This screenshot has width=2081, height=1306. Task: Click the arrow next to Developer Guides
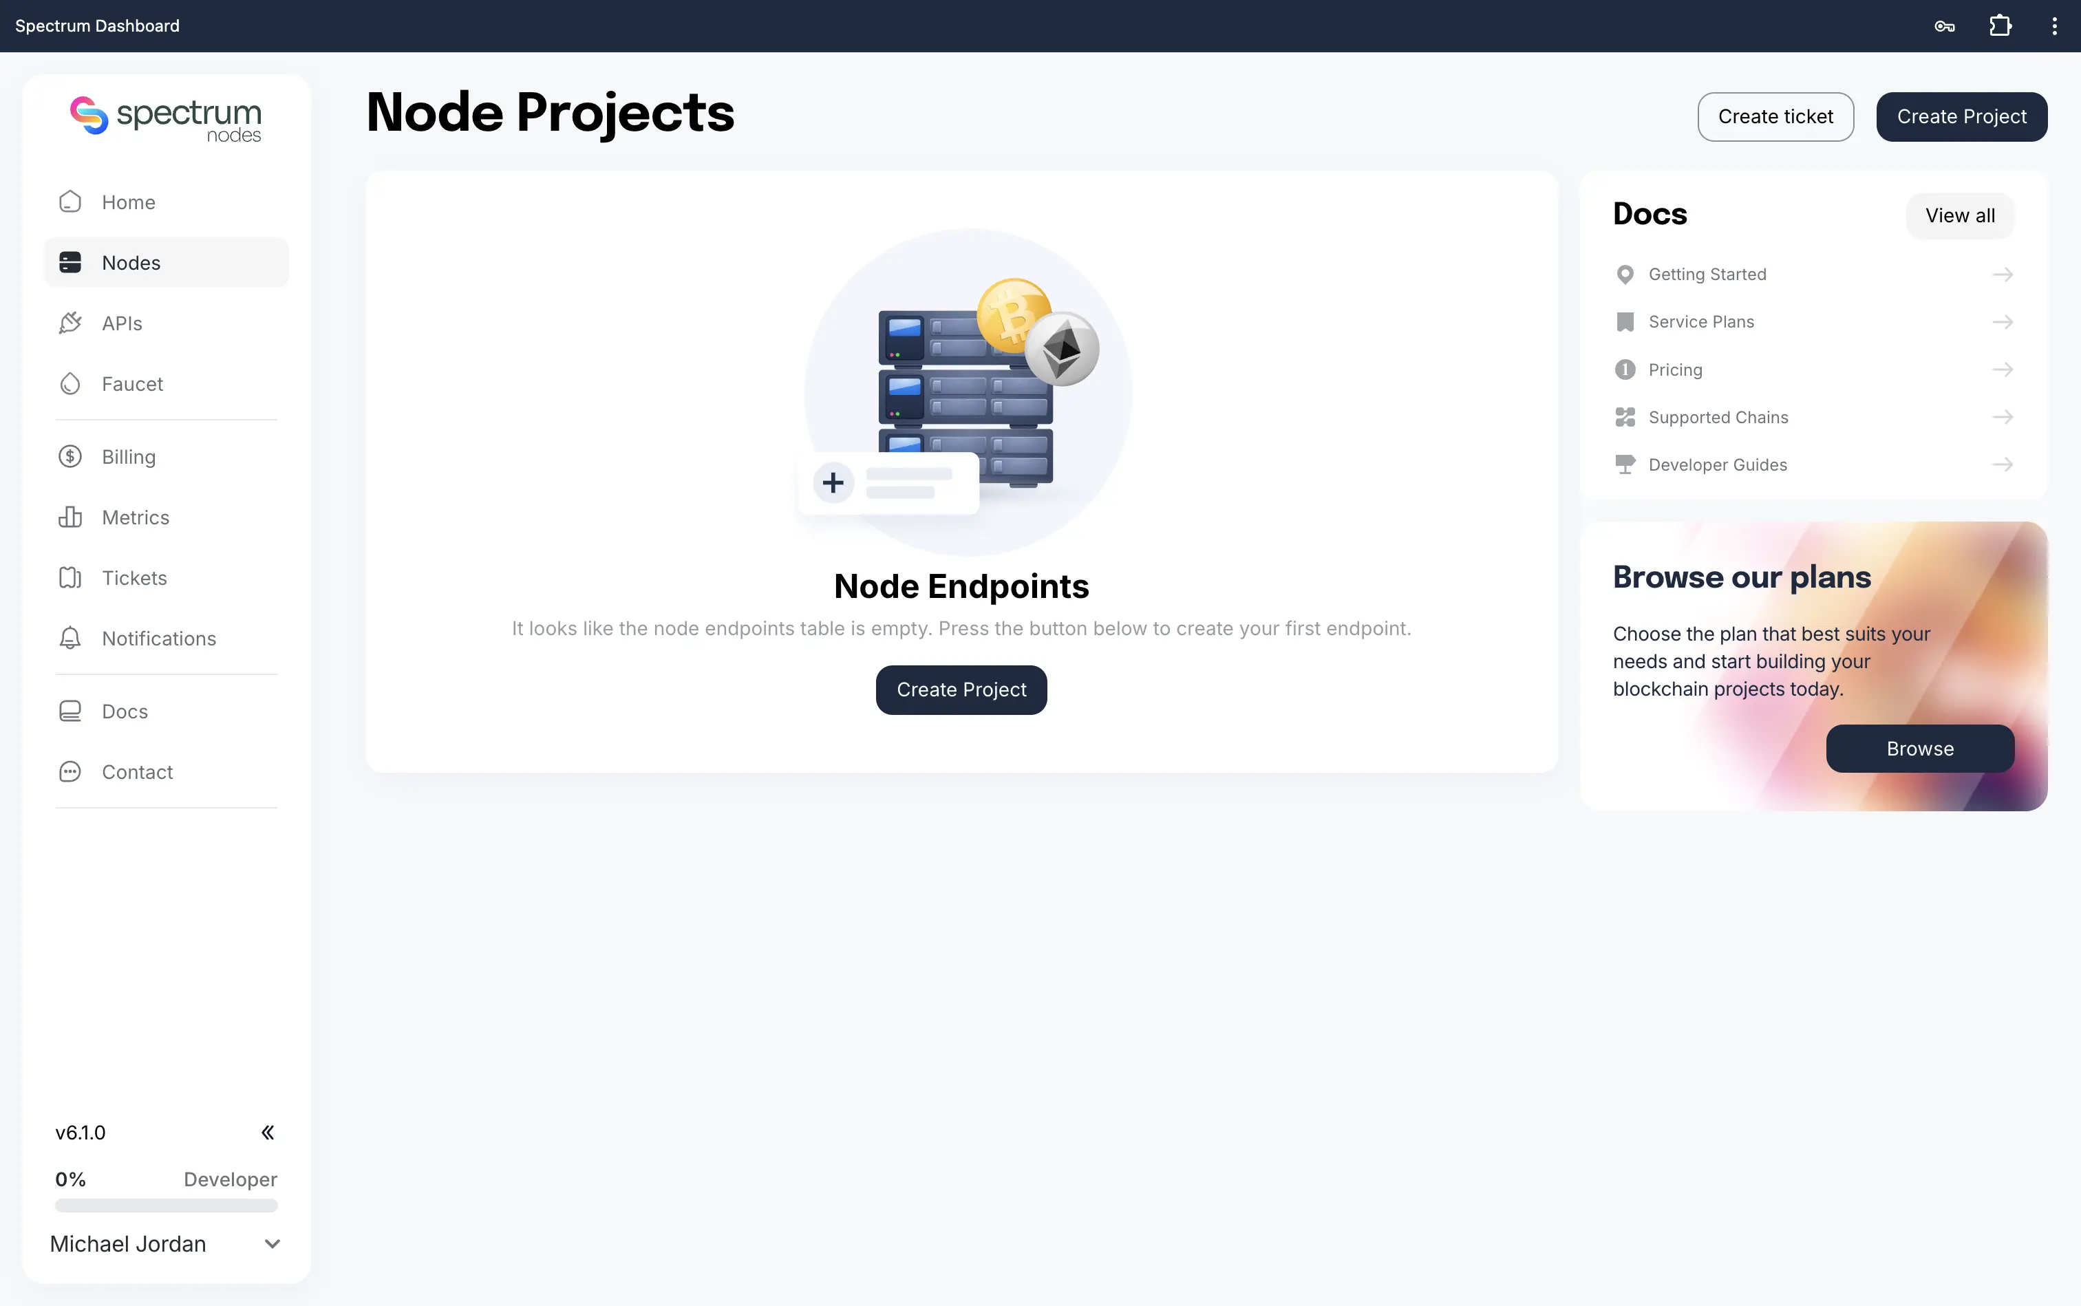click(x=2003, y=464)
